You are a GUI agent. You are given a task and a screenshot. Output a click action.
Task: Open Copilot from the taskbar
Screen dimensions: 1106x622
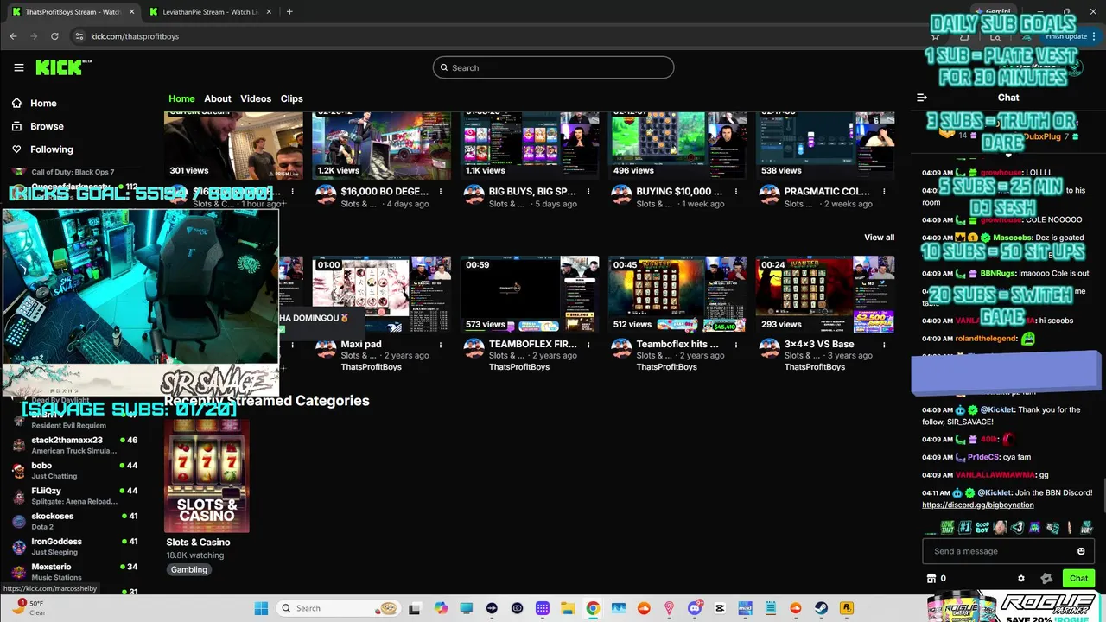(x=442, y=608)
